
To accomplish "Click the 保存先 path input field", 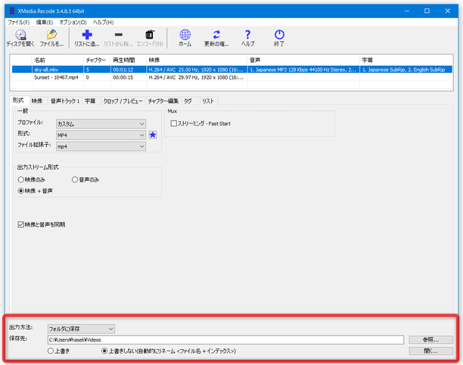I will pos(225,340).
